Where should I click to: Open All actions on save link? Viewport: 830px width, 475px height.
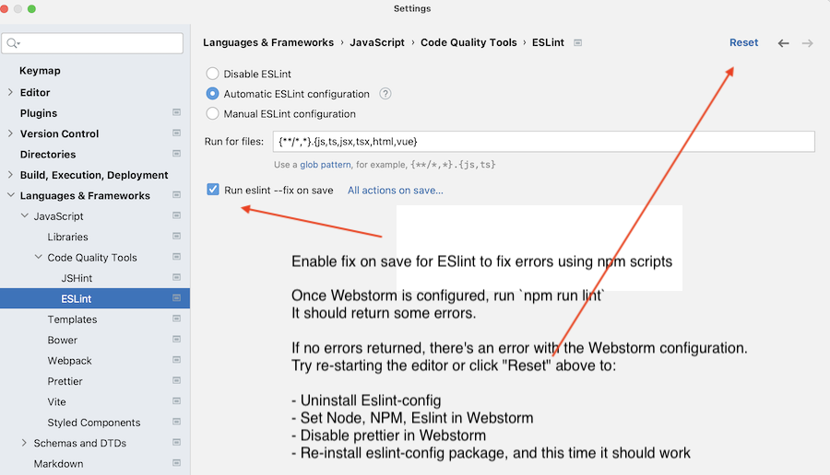[x=396, y=191]
